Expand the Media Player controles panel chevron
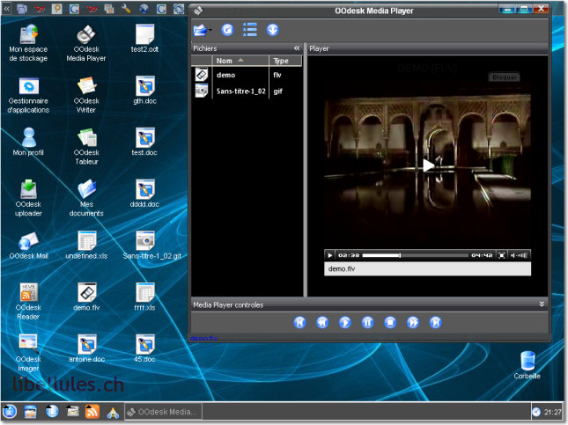Screen dimensions: 568x425 coord(542,304)
